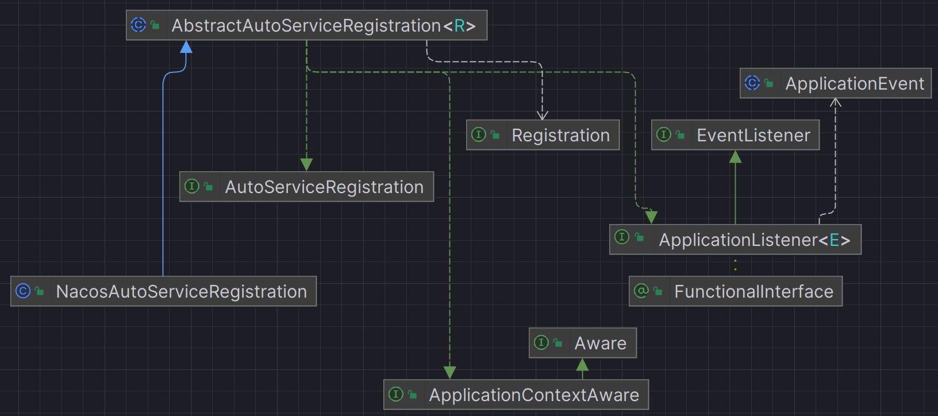Viewport: 938px width, 416px height.
Task: Click the public lock icon beside Aware
Action: (x=558, y=343)
